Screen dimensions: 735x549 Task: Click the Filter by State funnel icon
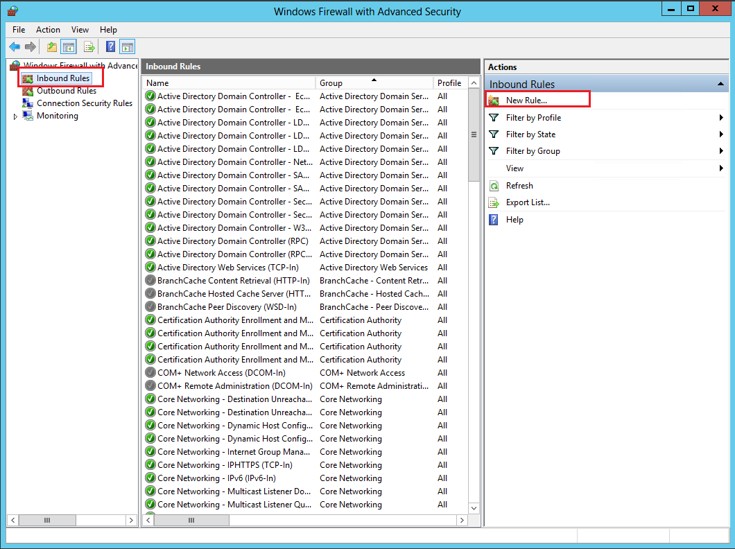(494, 134)
